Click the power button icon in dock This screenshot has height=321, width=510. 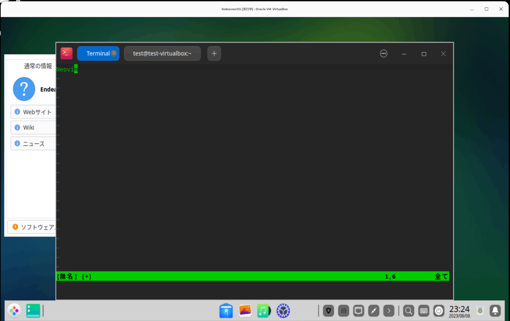pyautogui.click(x=439, y=311)
